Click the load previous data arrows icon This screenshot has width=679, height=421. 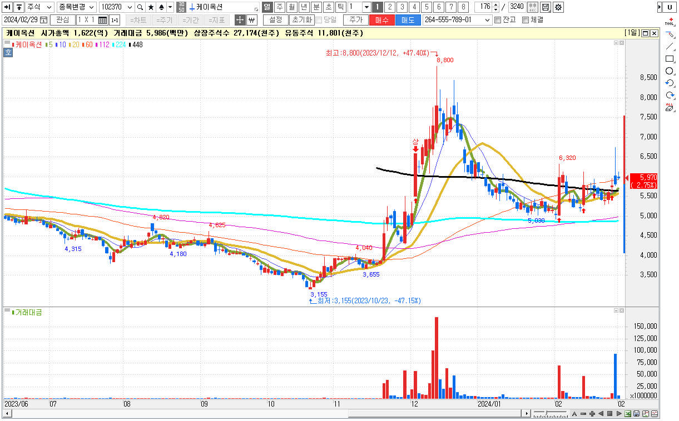click(x=533, y=7)
